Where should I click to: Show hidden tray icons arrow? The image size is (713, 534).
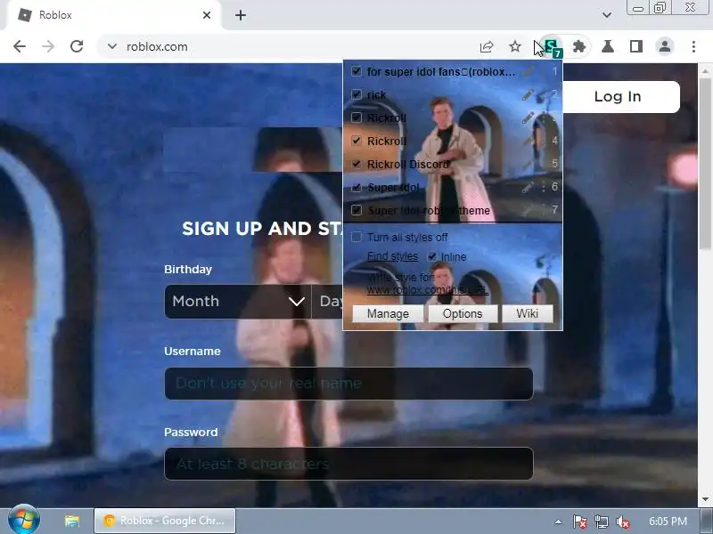pyautogui.click(x=558, y=522)
